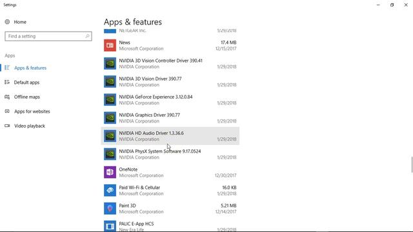Click the Paint 3D app name

tap(127, 206)
